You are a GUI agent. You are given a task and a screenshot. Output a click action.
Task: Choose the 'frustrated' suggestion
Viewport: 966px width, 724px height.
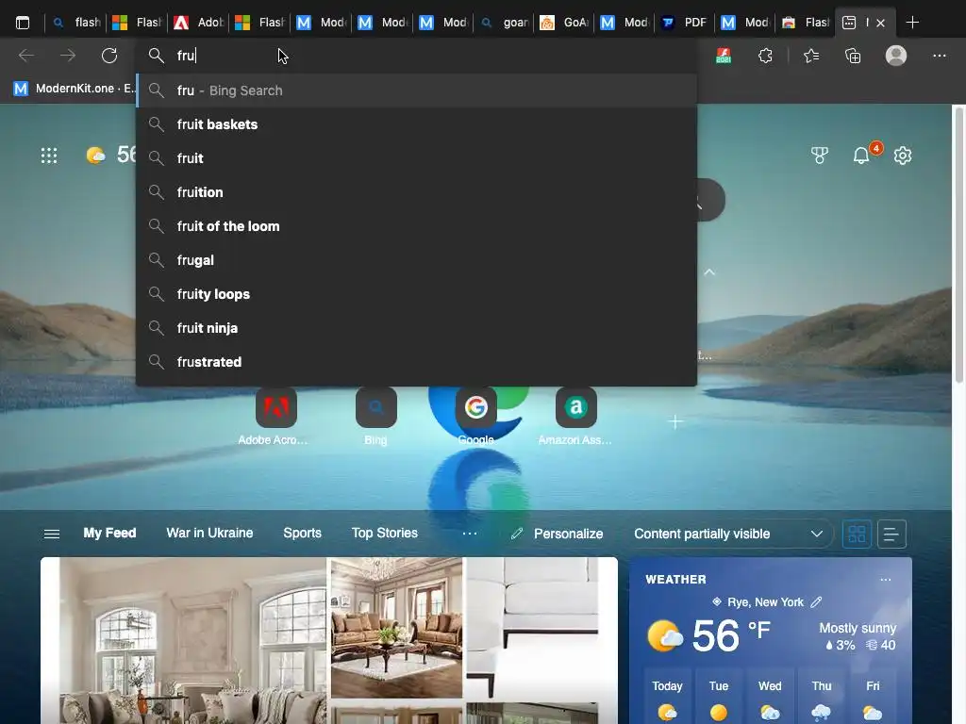416,361
